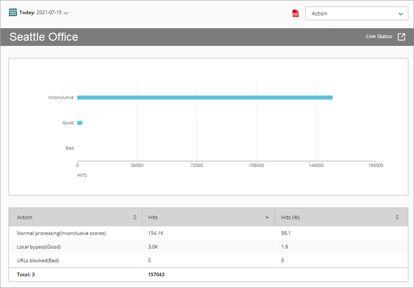Viewport: 414px width, 288px height.
Task: Click the chevron icon in the Hits column header
Action: pos(266,217)
